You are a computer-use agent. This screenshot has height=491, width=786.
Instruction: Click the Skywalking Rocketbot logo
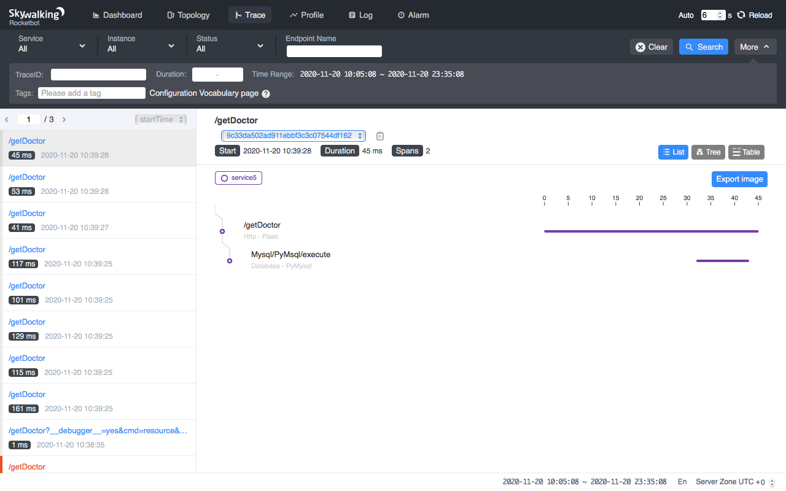37,15
